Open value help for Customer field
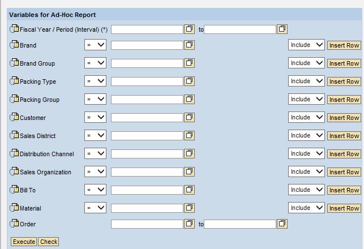 (x=189, y=117)
